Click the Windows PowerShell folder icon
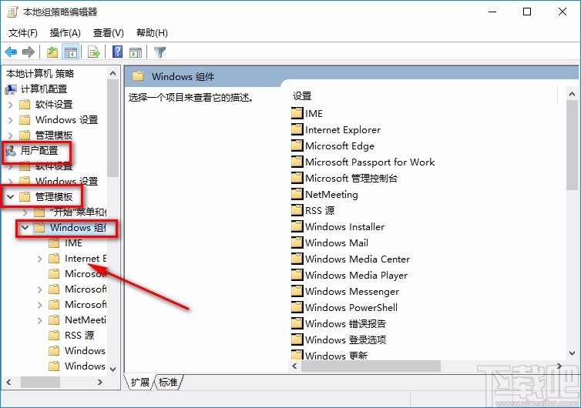This screenshot has width=581, height=408. coord(297,307)
